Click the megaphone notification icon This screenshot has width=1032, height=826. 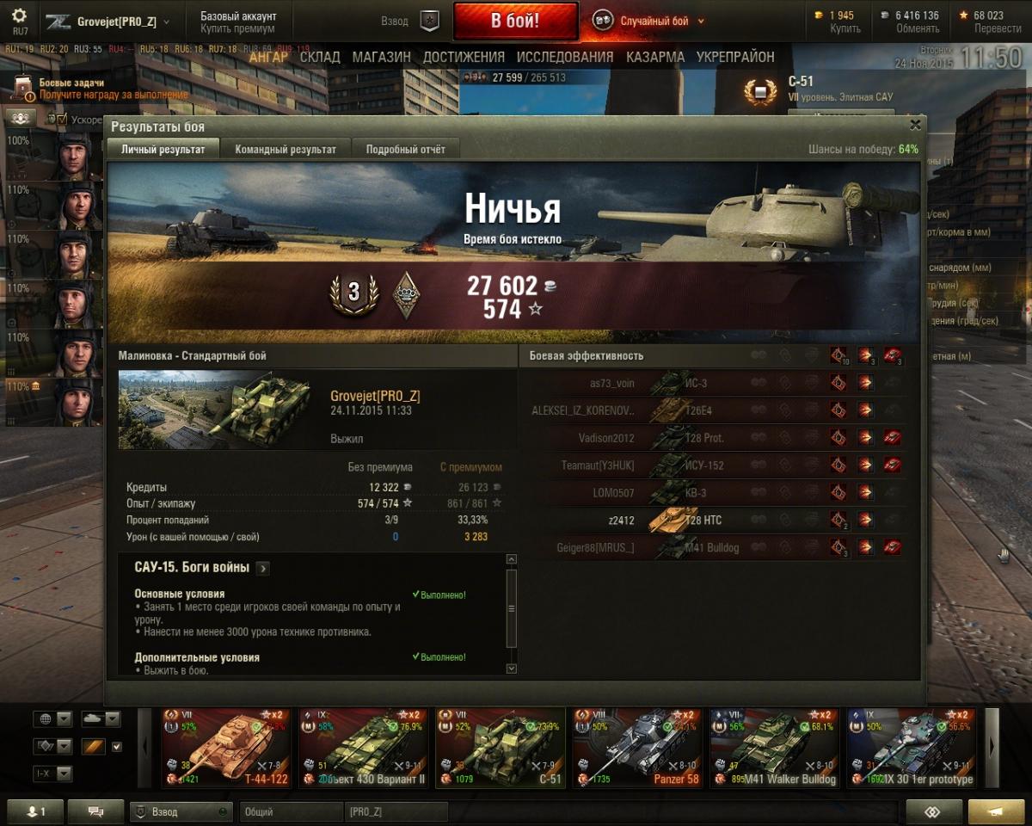coord(996,811)
